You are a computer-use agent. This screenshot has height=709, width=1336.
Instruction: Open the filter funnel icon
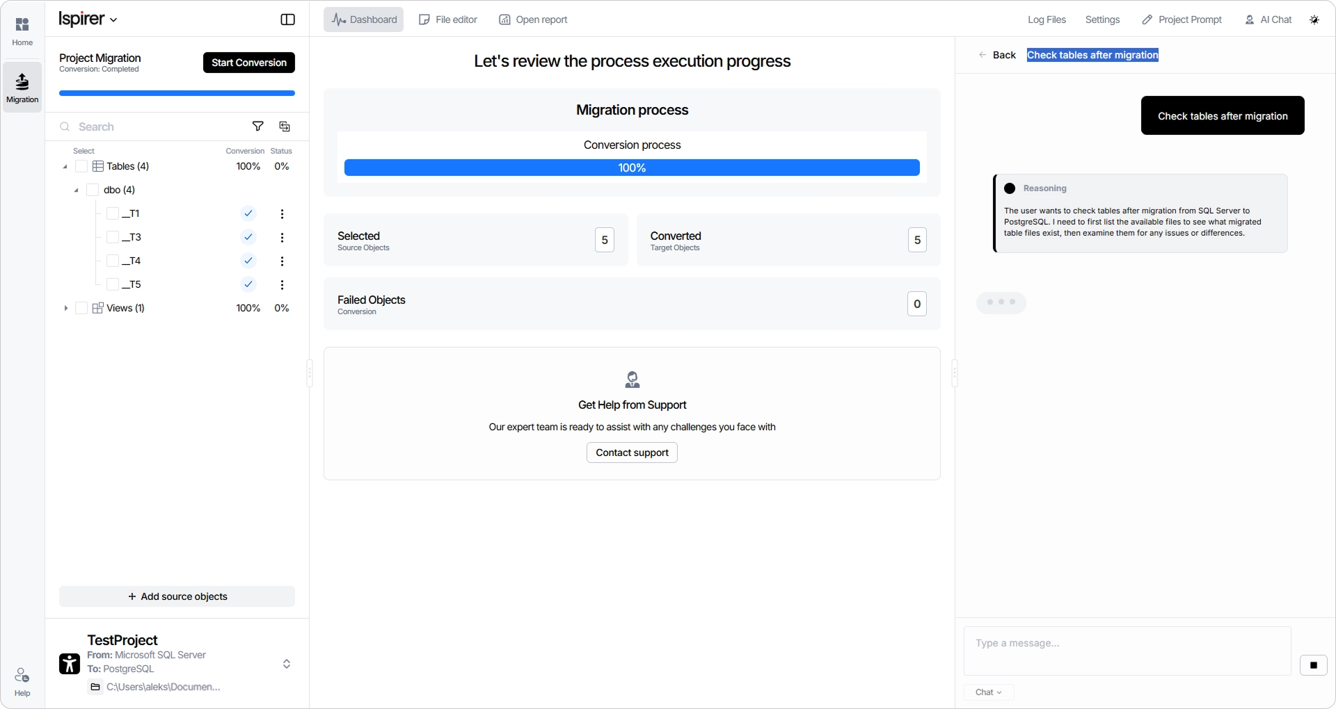pos(258,127)
